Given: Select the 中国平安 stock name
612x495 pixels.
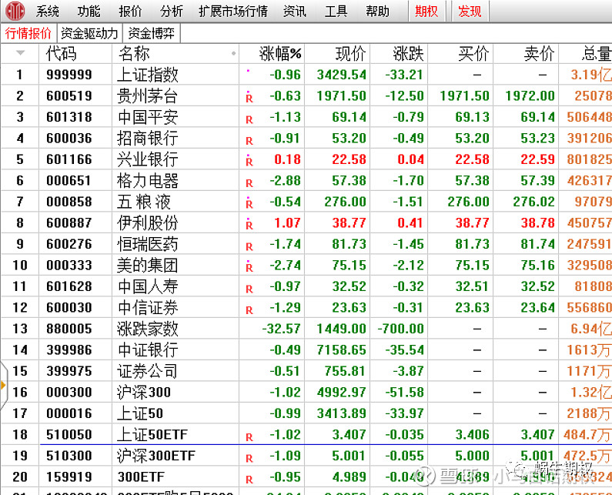Looking at the screenshot, I should point(148,117).
